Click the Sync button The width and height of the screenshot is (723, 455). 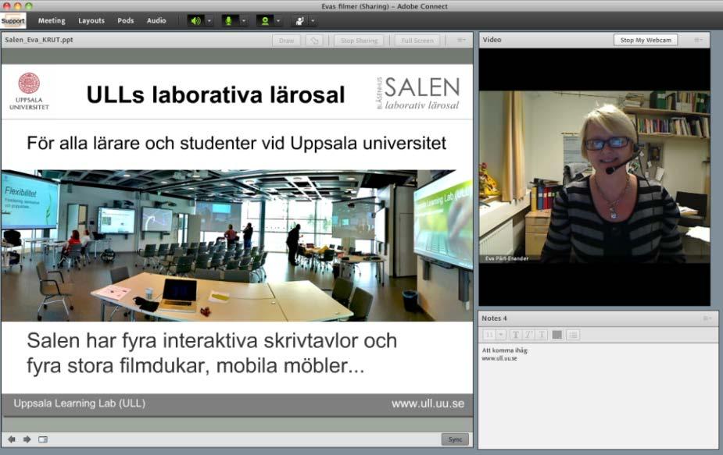455,439
